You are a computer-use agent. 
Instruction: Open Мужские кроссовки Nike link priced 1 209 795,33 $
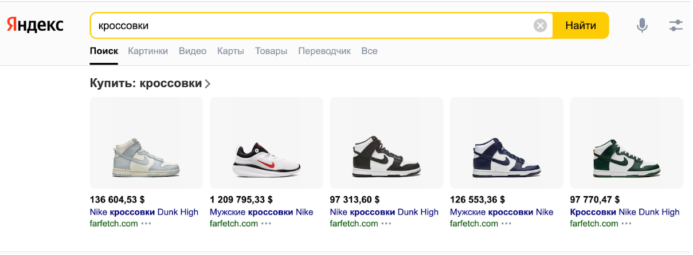[261, 212]
